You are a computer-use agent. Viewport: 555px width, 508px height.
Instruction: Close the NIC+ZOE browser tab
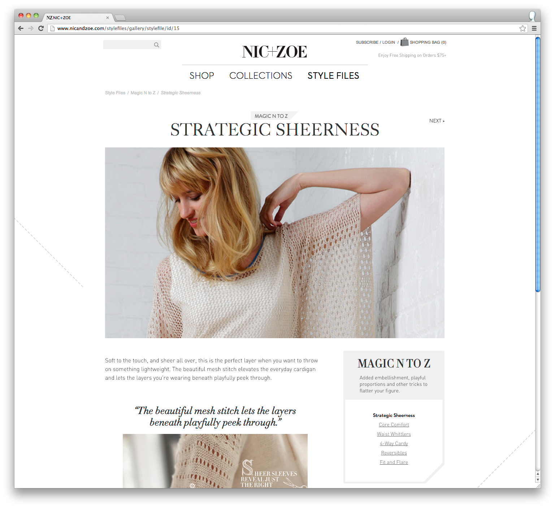(x=108, y=18)
